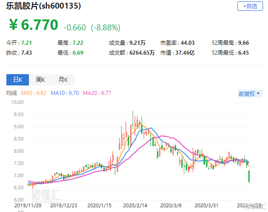This screenshot has width=268, height=212.
Task: Click the percent change (-8.88%)
Action: (106, 28)
